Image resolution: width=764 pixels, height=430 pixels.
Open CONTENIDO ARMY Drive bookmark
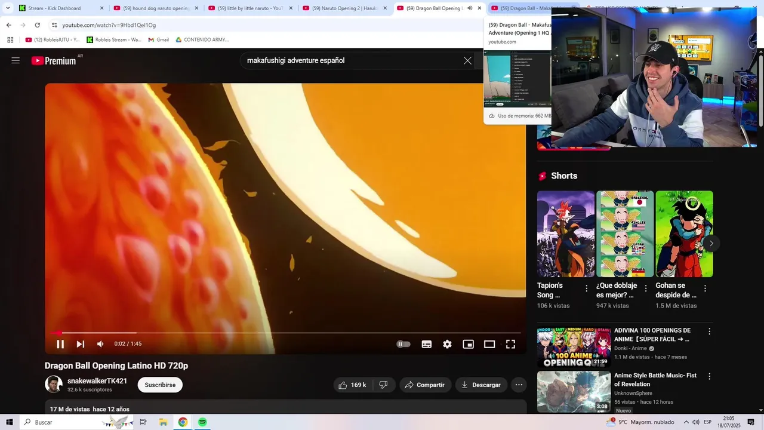click(202, 39)
